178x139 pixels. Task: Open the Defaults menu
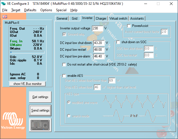coord(30,10)
